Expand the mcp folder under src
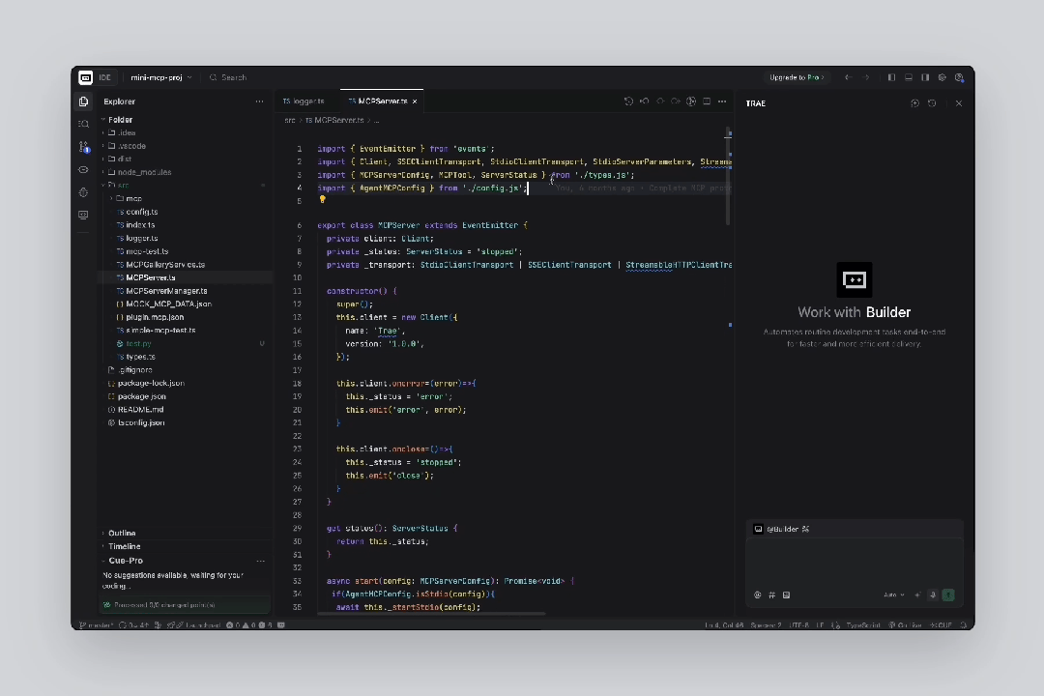The image size is (1044, 696). tap(111, 198)
